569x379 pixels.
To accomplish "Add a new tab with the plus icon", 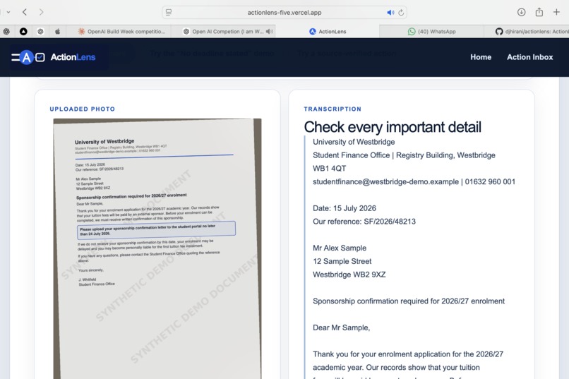I will tap(556, 12).
